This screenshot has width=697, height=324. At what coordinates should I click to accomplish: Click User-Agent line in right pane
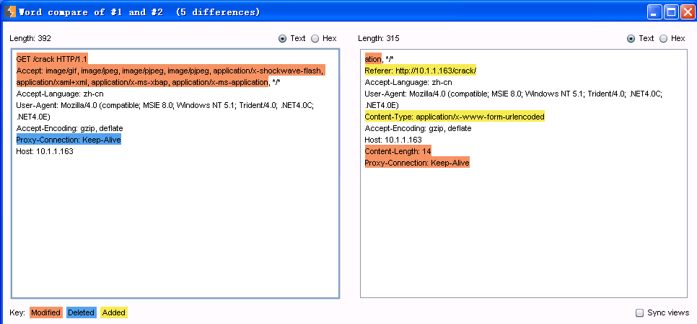click(x=514, y=99)
